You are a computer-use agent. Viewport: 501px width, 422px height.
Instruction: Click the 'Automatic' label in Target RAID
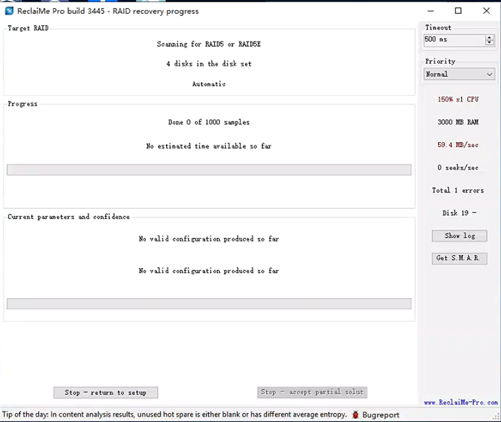209,84
